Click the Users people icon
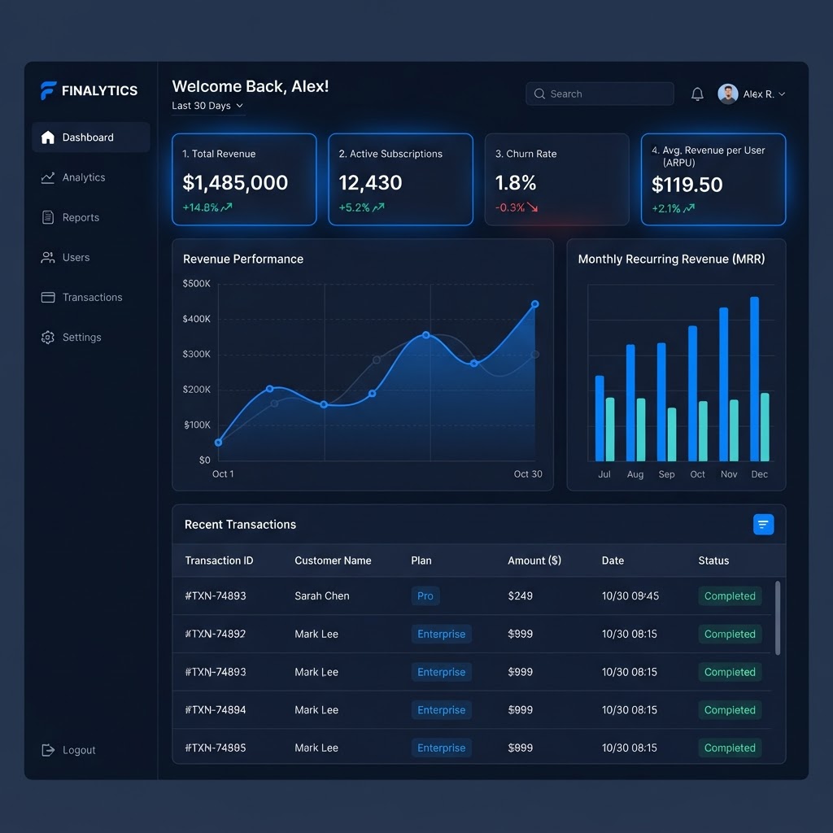Screen dimensions: 833x833 click(x=48, y=257)
